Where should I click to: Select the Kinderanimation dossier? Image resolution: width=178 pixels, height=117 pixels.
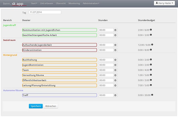point(60,50)
